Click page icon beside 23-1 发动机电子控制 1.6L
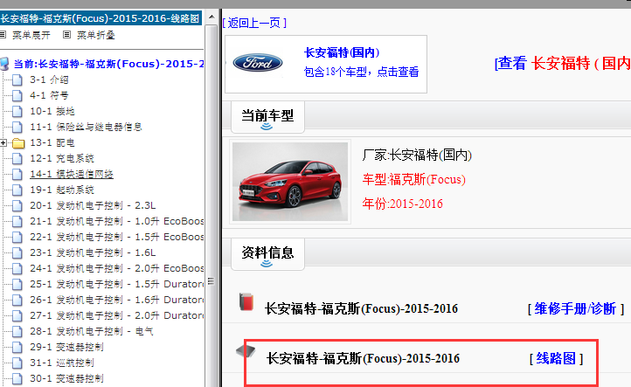This screenshot has width=631, height=387. [x=17, y=252]
